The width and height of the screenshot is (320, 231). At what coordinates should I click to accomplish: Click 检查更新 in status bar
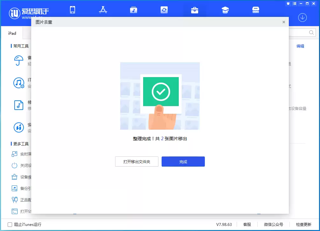point(304,224)
